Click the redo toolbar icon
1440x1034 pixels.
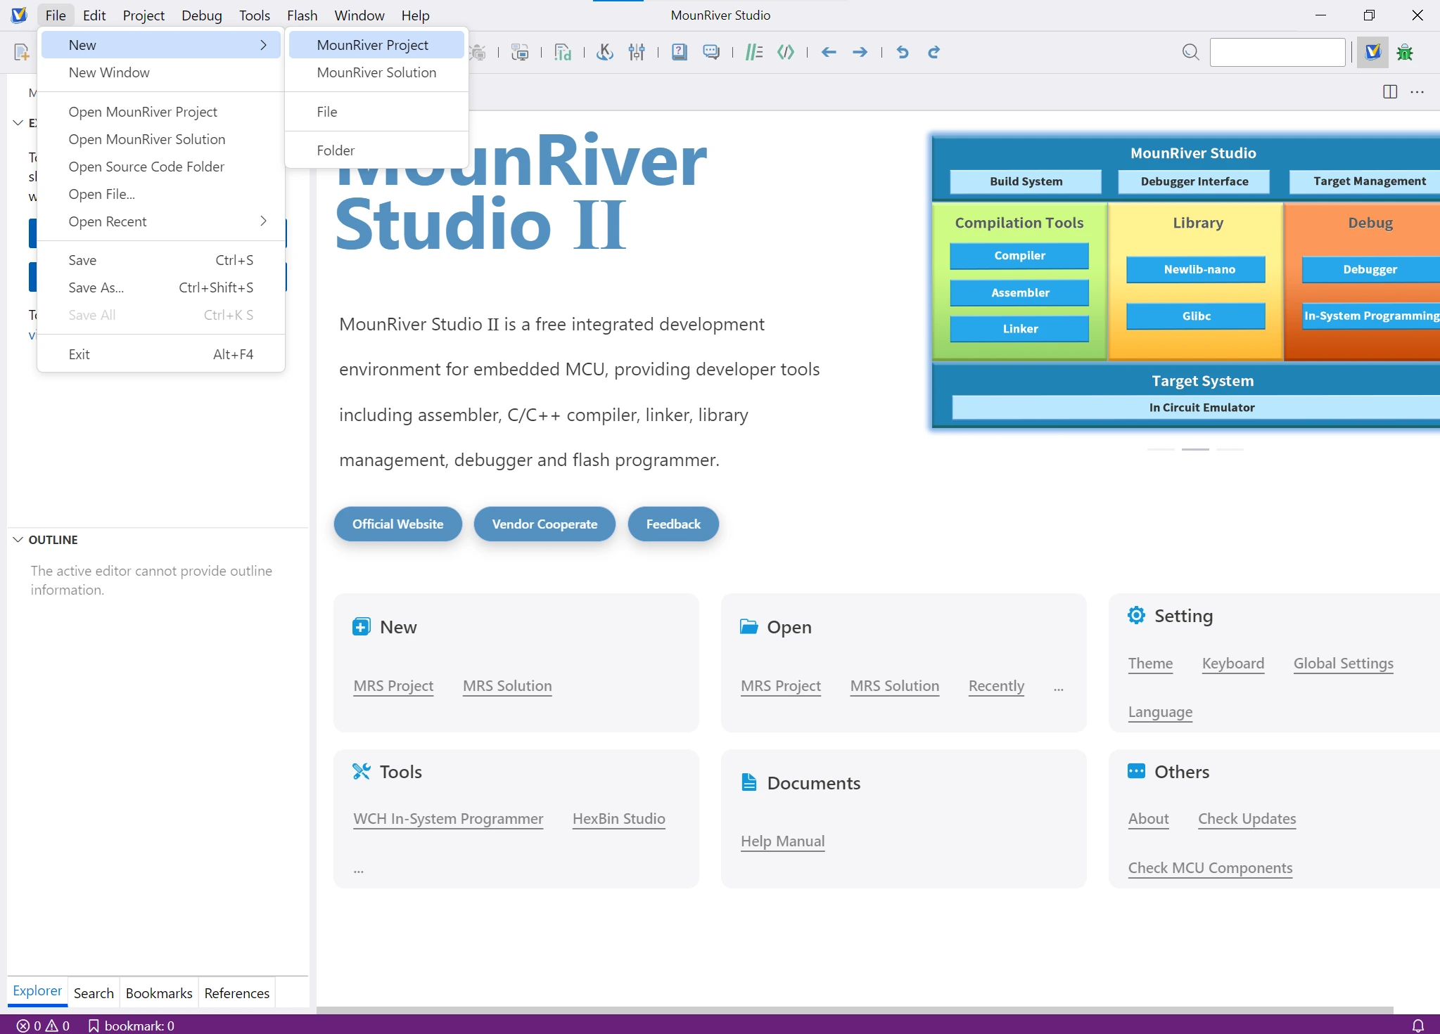(934, 52)
